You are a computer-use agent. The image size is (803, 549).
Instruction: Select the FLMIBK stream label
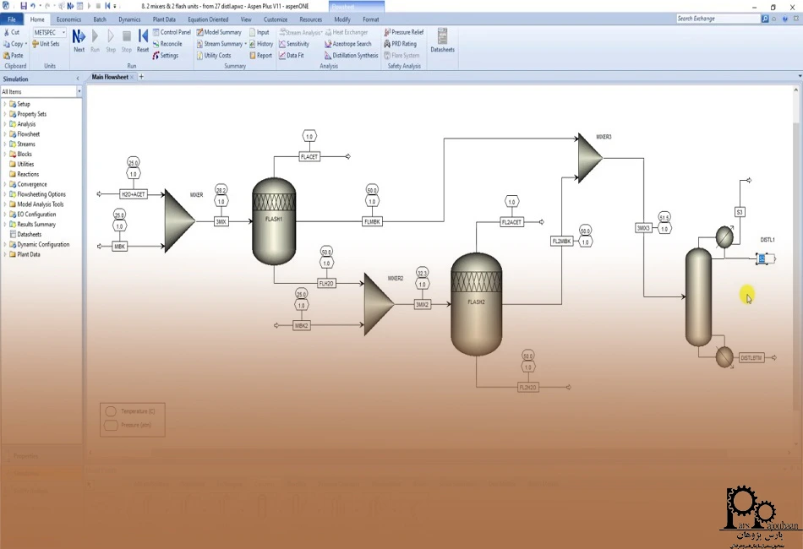coord(372,221)
